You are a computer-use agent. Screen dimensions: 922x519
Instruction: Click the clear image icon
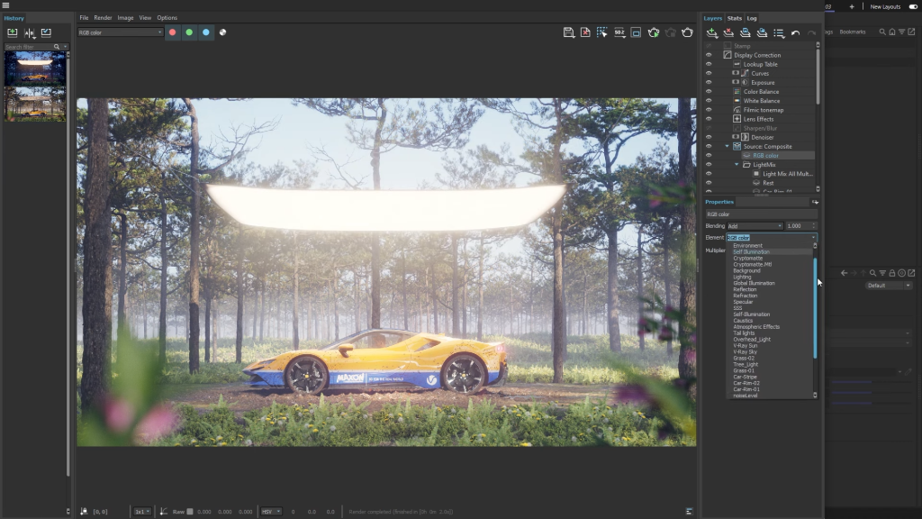pos(585,32)
